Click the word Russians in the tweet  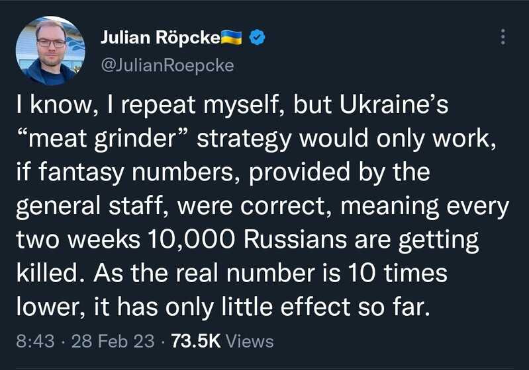click(x=295, y=240)
